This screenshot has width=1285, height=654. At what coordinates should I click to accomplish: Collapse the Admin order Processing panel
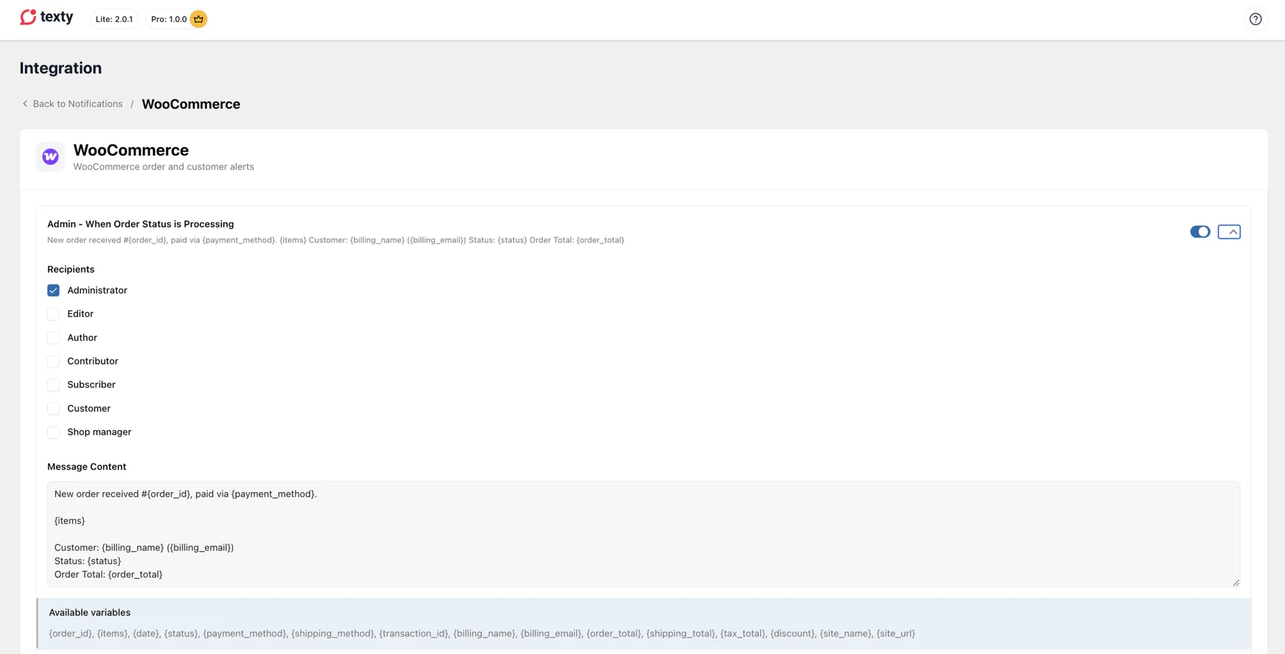[x=1229, y=232]
